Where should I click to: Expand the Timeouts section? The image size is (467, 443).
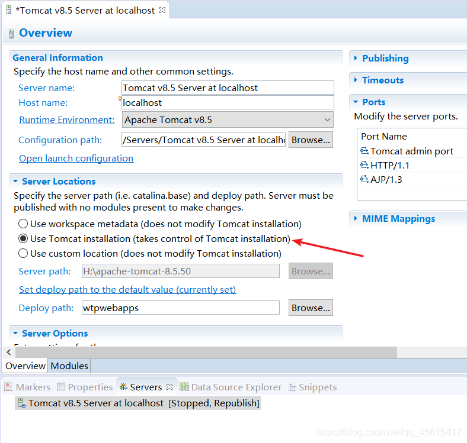356,80
